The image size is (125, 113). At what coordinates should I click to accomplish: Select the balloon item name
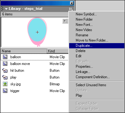tap(16, 57)
